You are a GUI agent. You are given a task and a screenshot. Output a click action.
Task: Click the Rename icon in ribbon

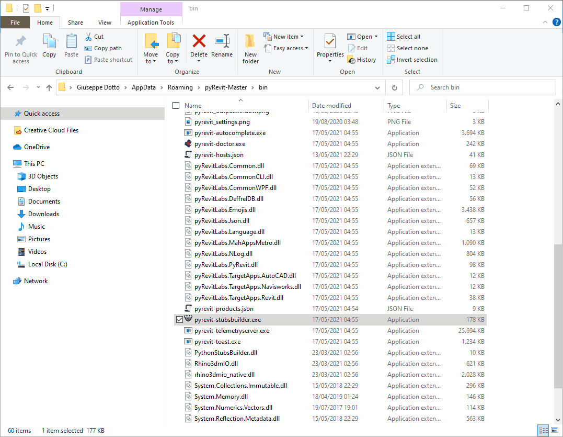coord(222,42)
